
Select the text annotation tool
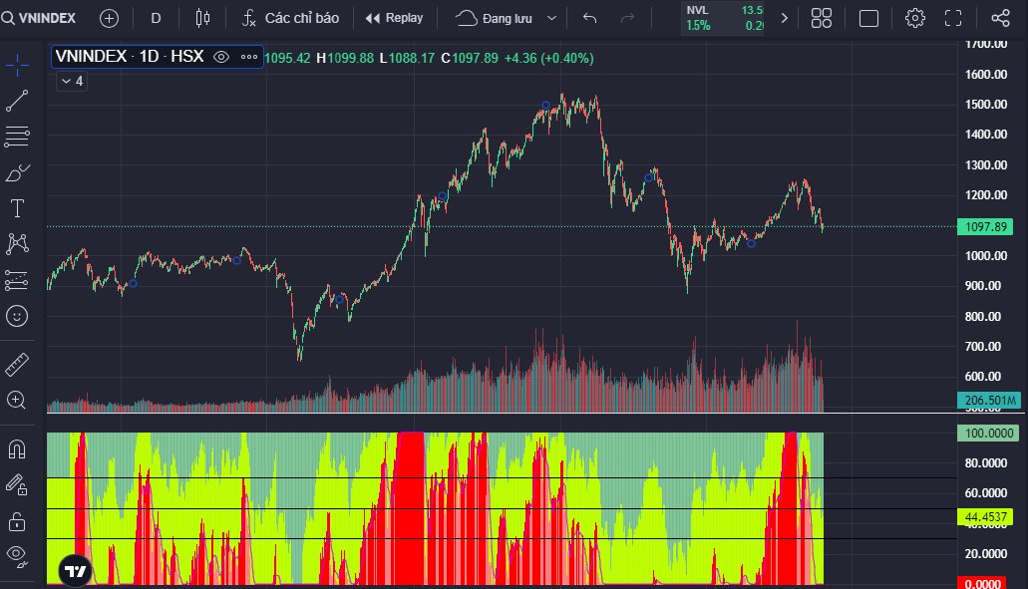point(17,208)
